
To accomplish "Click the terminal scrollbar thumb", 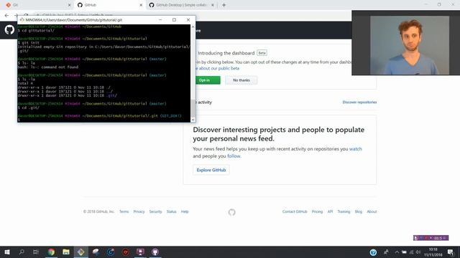I will tap(193, 108).
